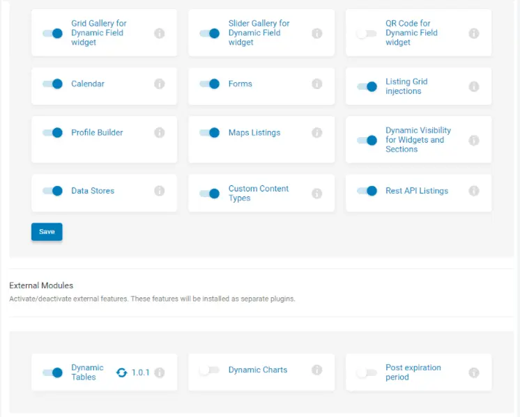Toggle the Maps Listings module
This screenshot has height=417, width=520.
(210, 132)
